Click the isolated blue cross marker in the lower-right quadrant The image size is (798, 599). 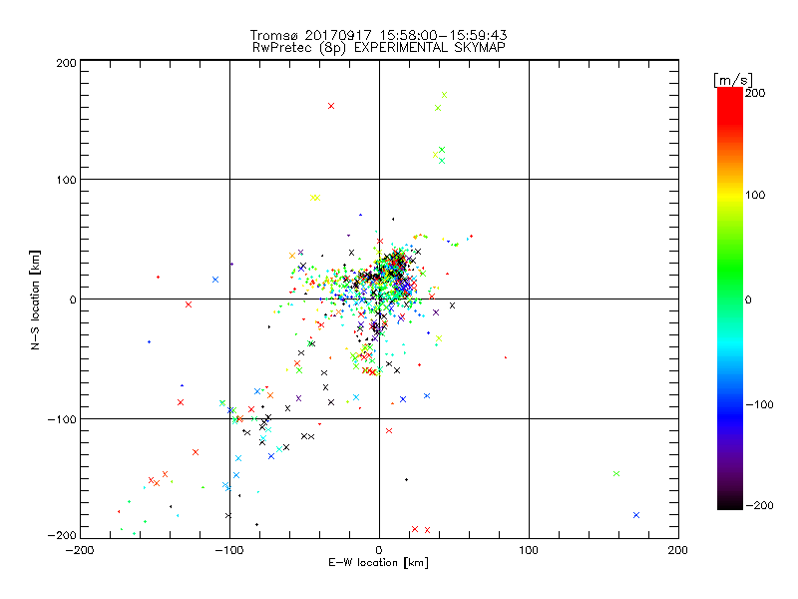click(x=636, y=515)
